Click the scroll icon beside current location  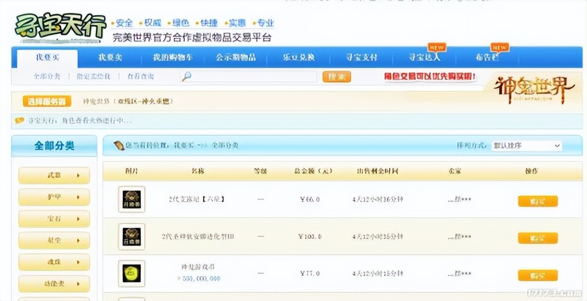(119, 145)
